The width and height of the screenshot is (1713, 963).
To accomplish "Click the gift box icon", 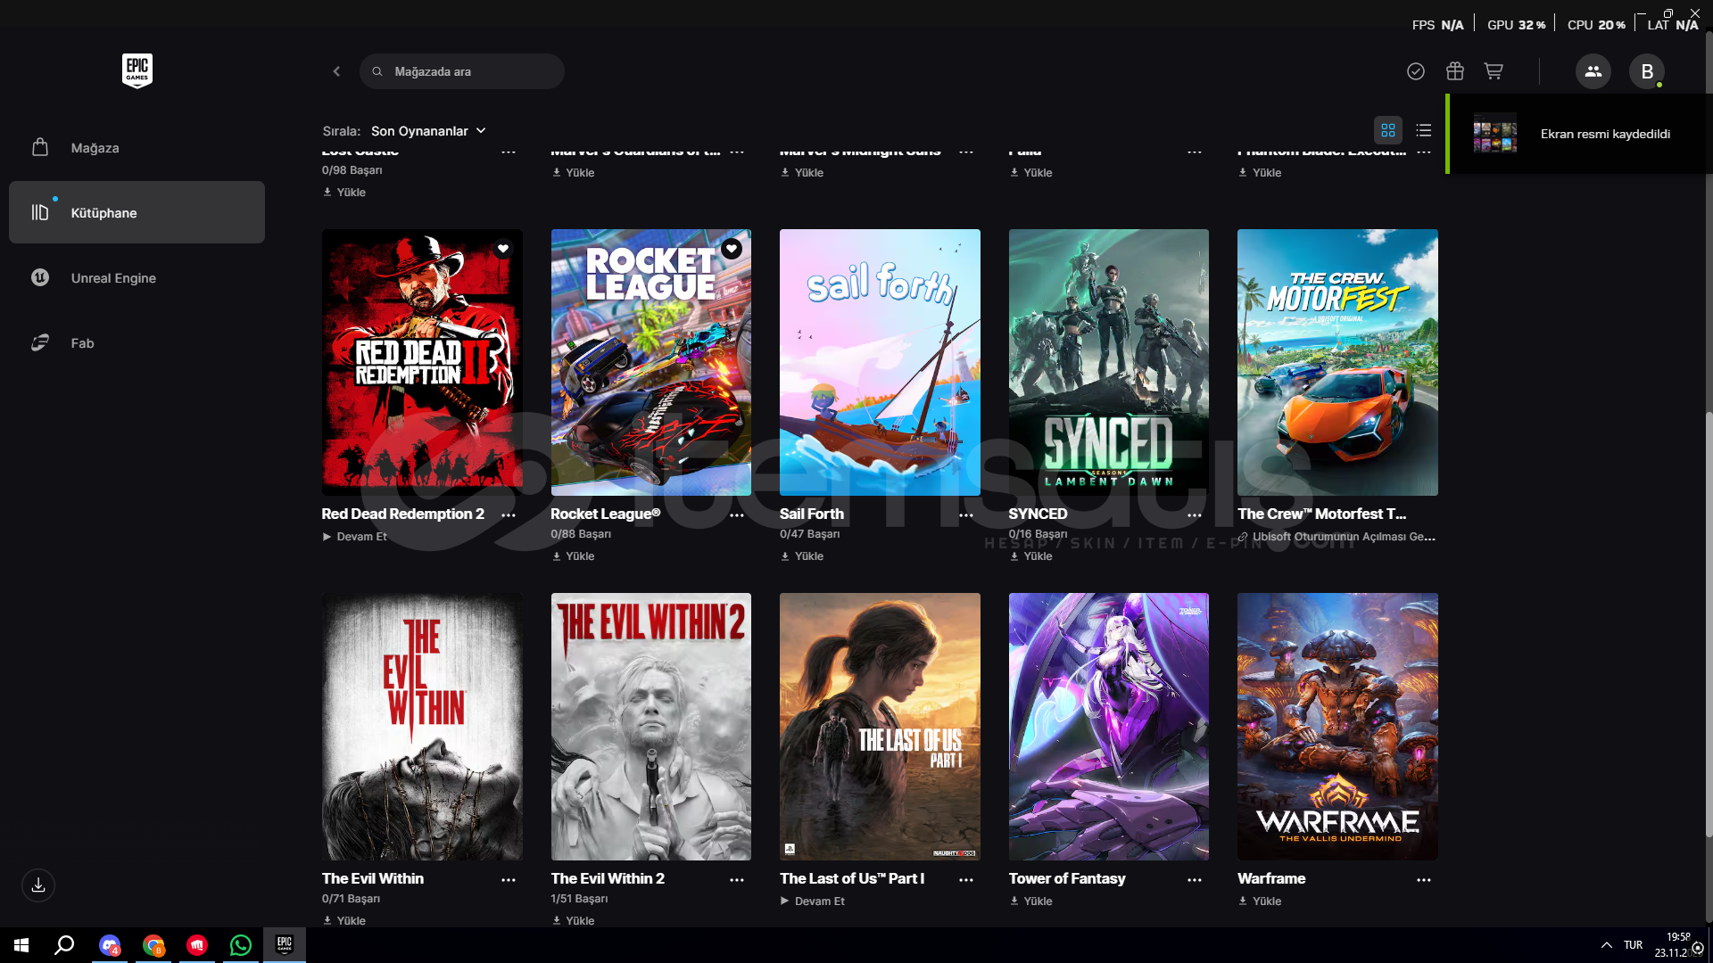I will click(1455, 71).
